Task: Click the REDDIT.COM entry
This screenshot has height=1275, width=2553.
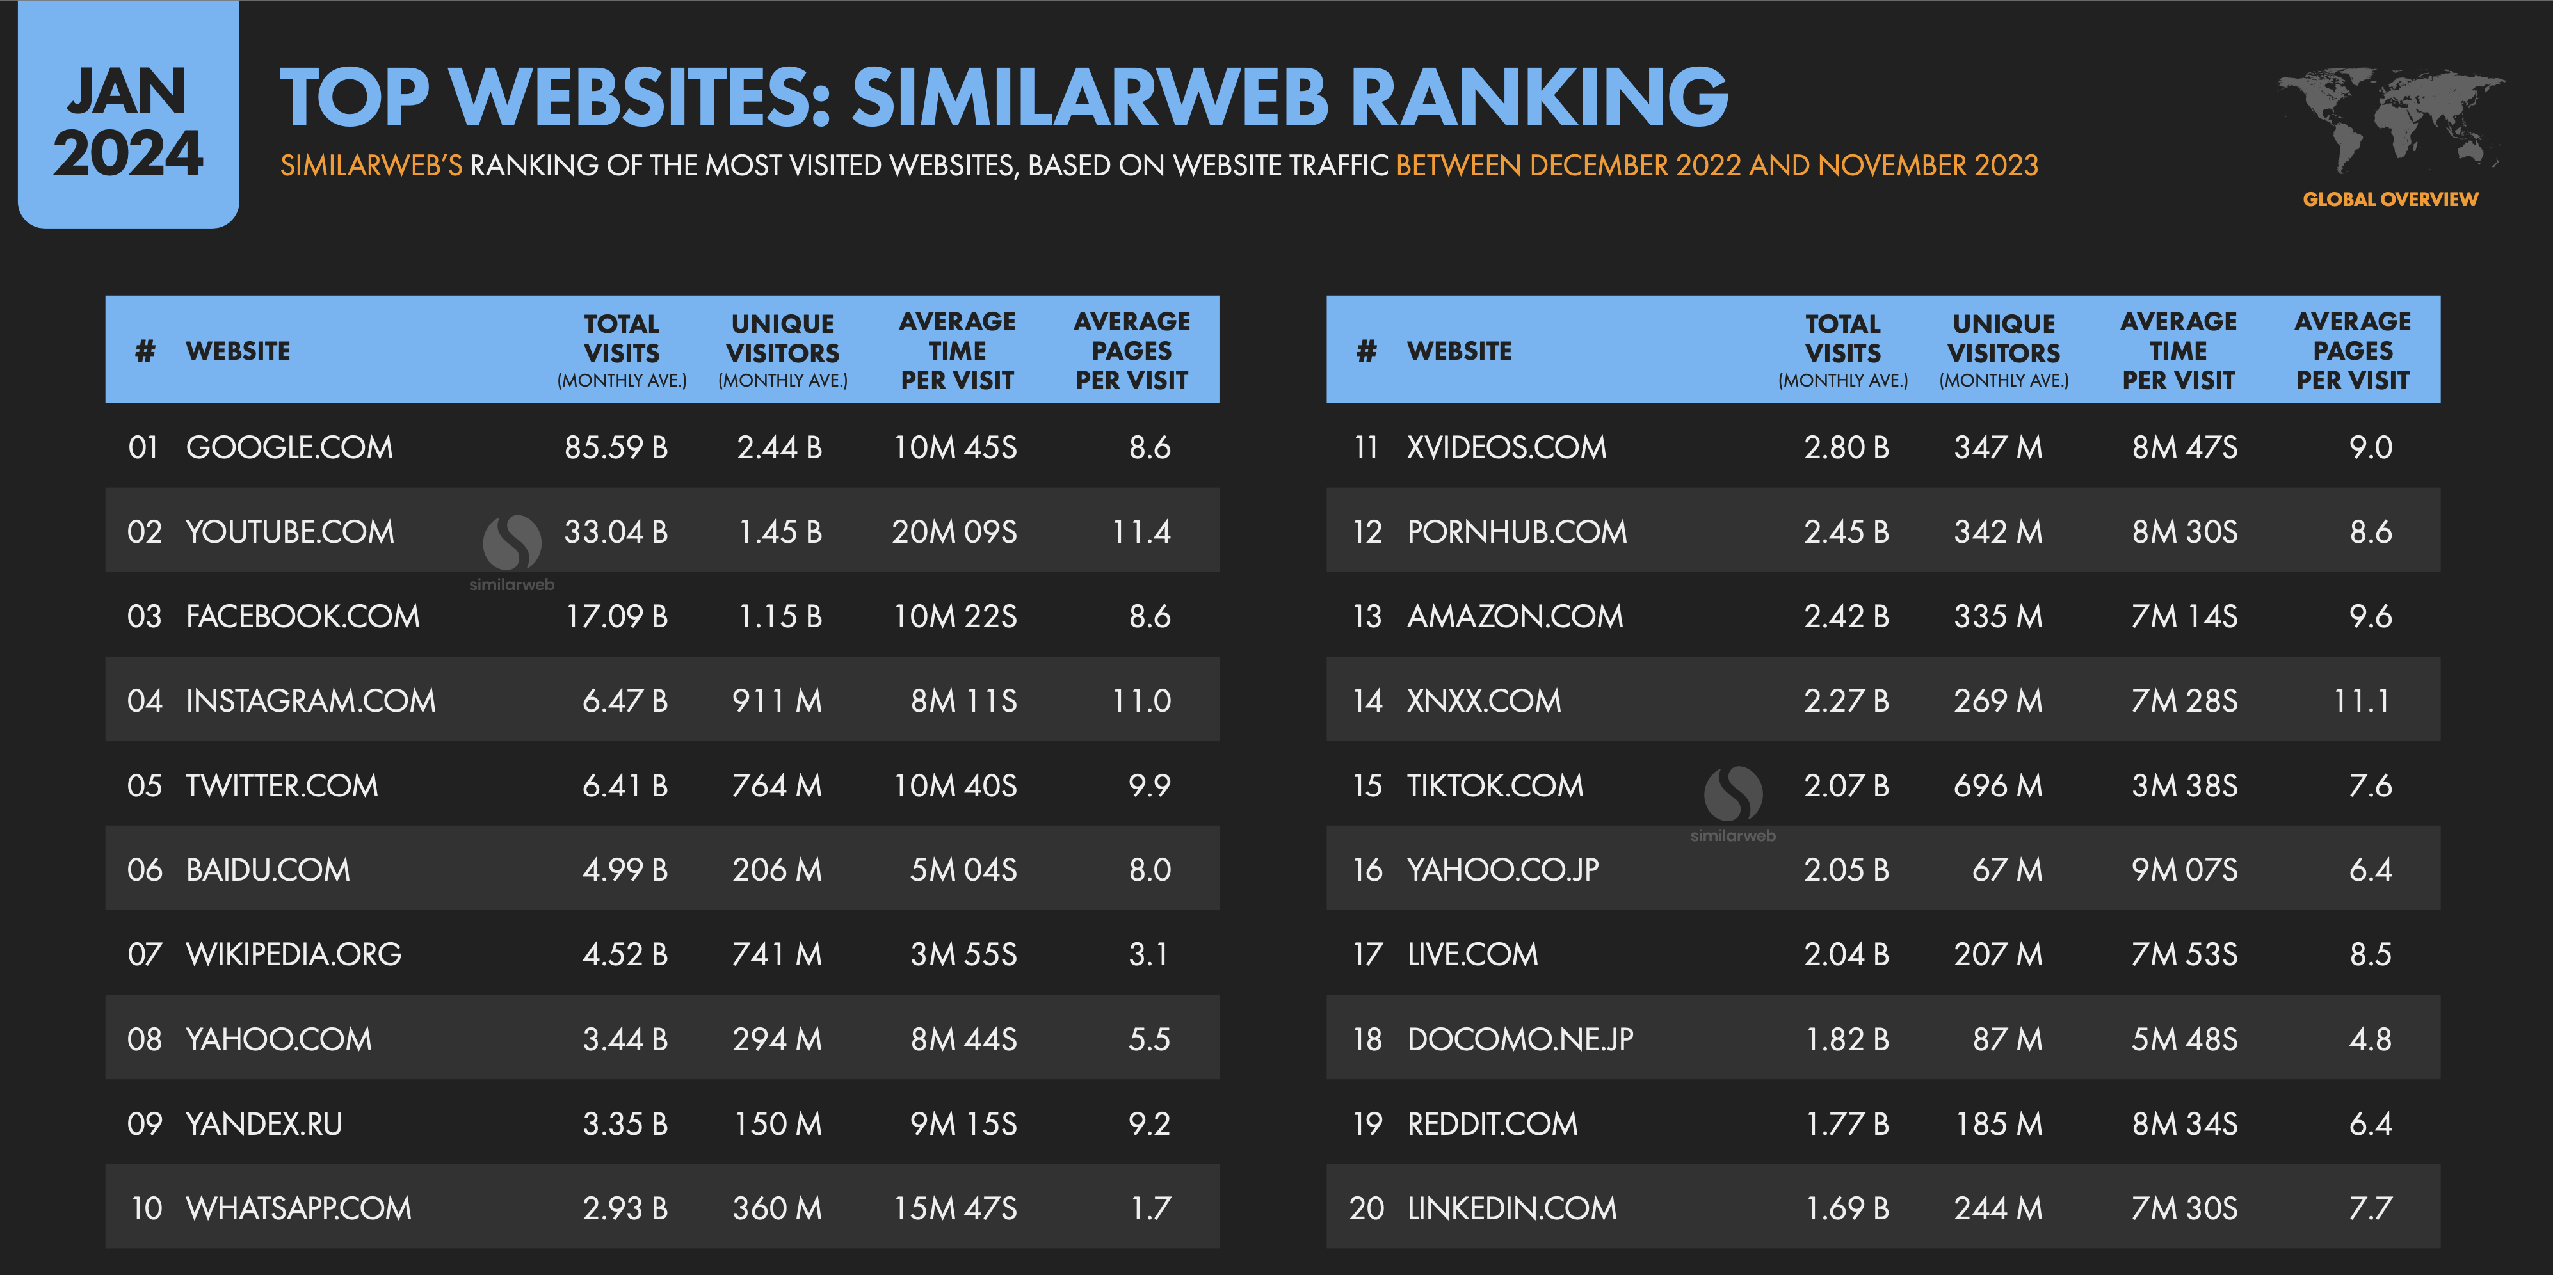Action: click(1492, 1125)
